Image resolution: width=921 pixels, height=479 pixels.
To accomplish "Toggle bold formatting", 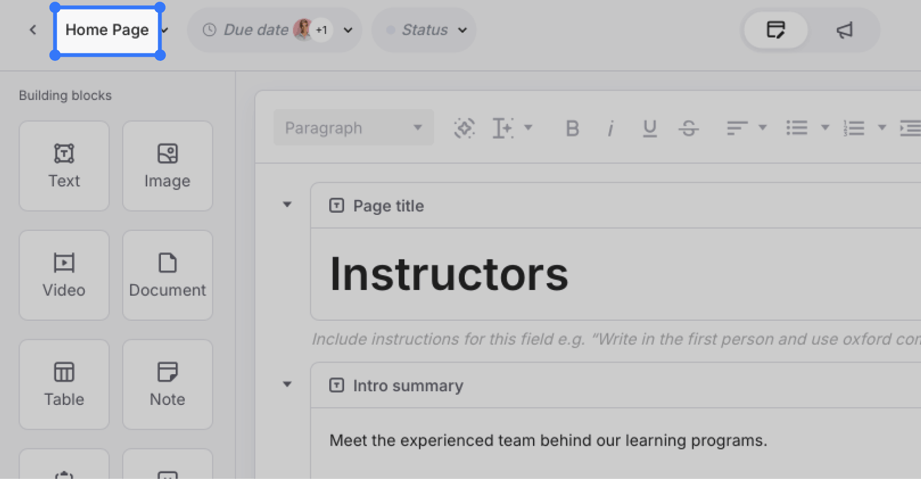I will [x=571, y=128].
